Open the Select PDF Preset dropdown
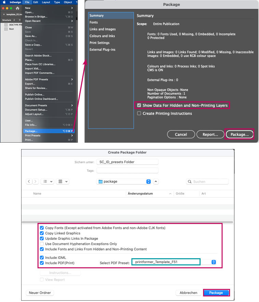The image size is (259, 302). tap(214, 262)
